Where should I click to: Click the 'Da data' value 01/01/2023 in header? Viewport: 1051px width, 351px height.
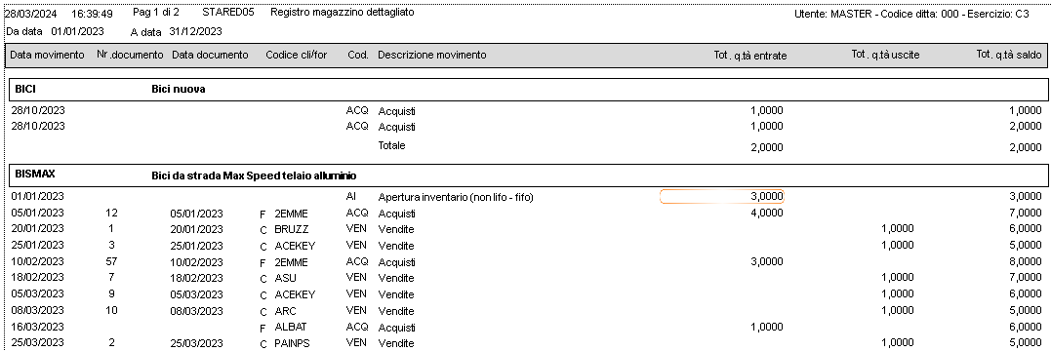(x=77, y=31)
